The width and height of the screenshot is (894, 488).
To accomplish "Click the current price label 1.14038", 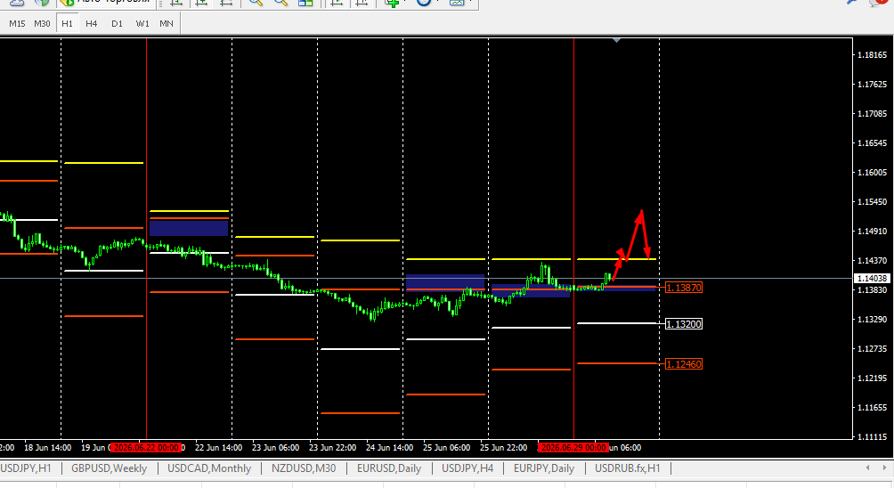I will pos(872,279).
